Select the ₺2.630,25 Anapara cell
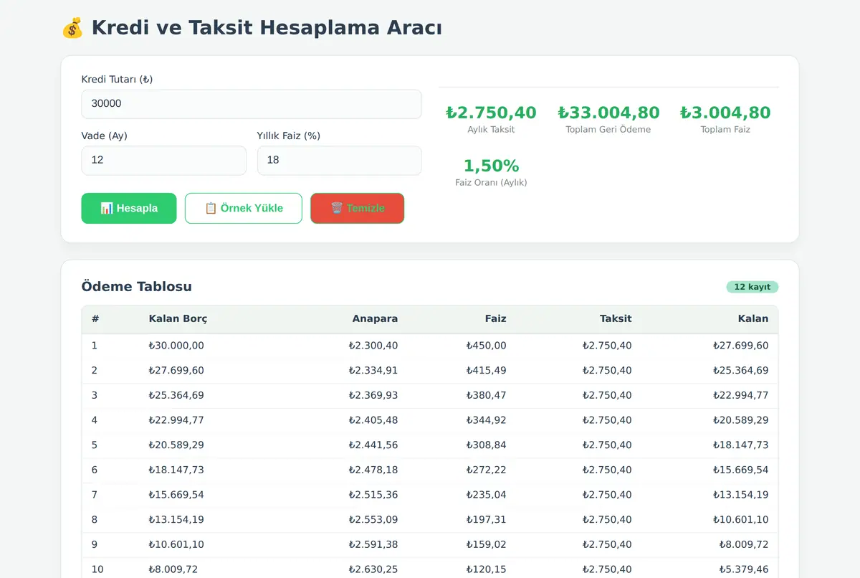This screenshot has width=860, height=578. [x=373, y=569]
